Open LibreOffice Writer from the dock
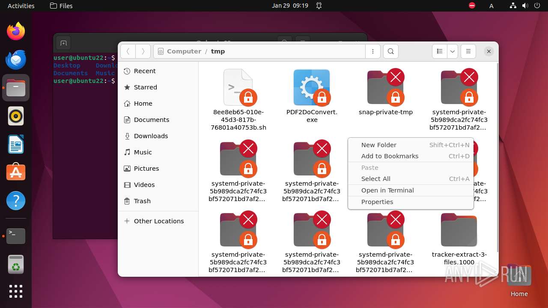 16,144
